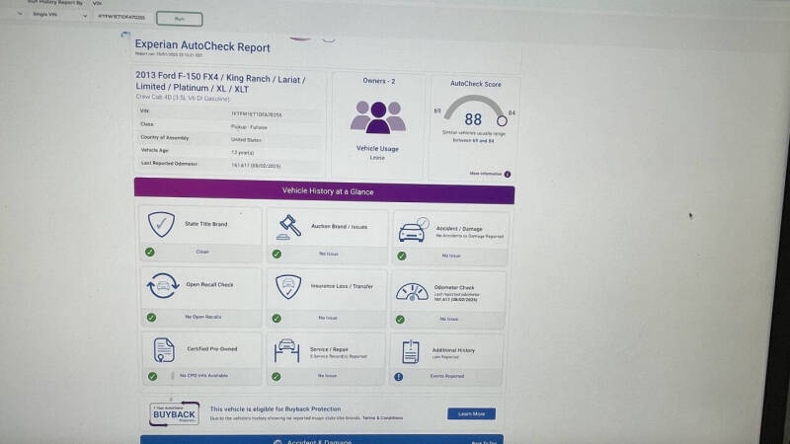The width and height of the screenshot is (790, 444).
Task: Click the Additional History clipboard icon
Action: (411, 352)
